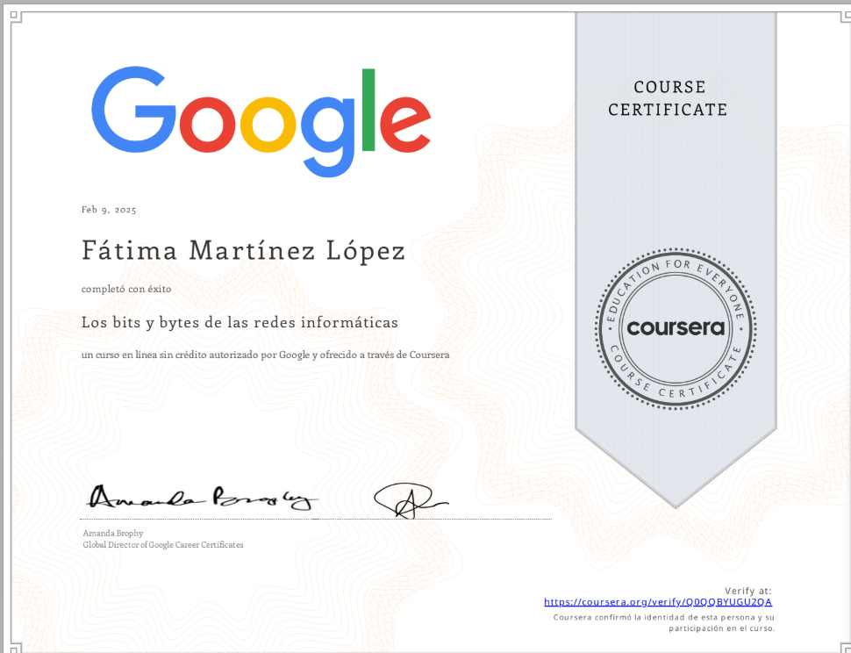The image size is (851, 653).
Task: Click the second looped signature
Action: [411, 499]
